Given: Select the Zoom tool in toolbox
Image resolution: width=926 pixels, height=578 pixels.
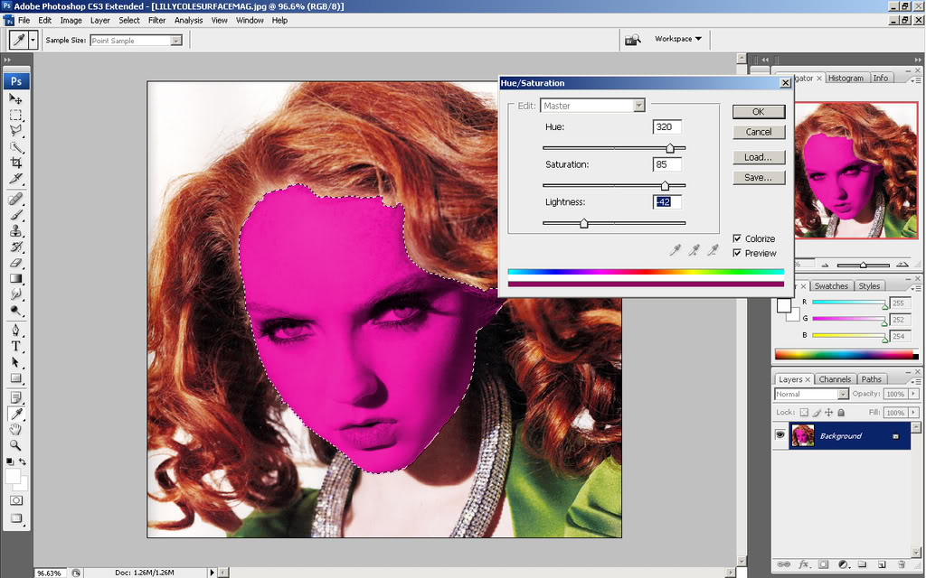Looking at the screenshot, I should 16,445.
